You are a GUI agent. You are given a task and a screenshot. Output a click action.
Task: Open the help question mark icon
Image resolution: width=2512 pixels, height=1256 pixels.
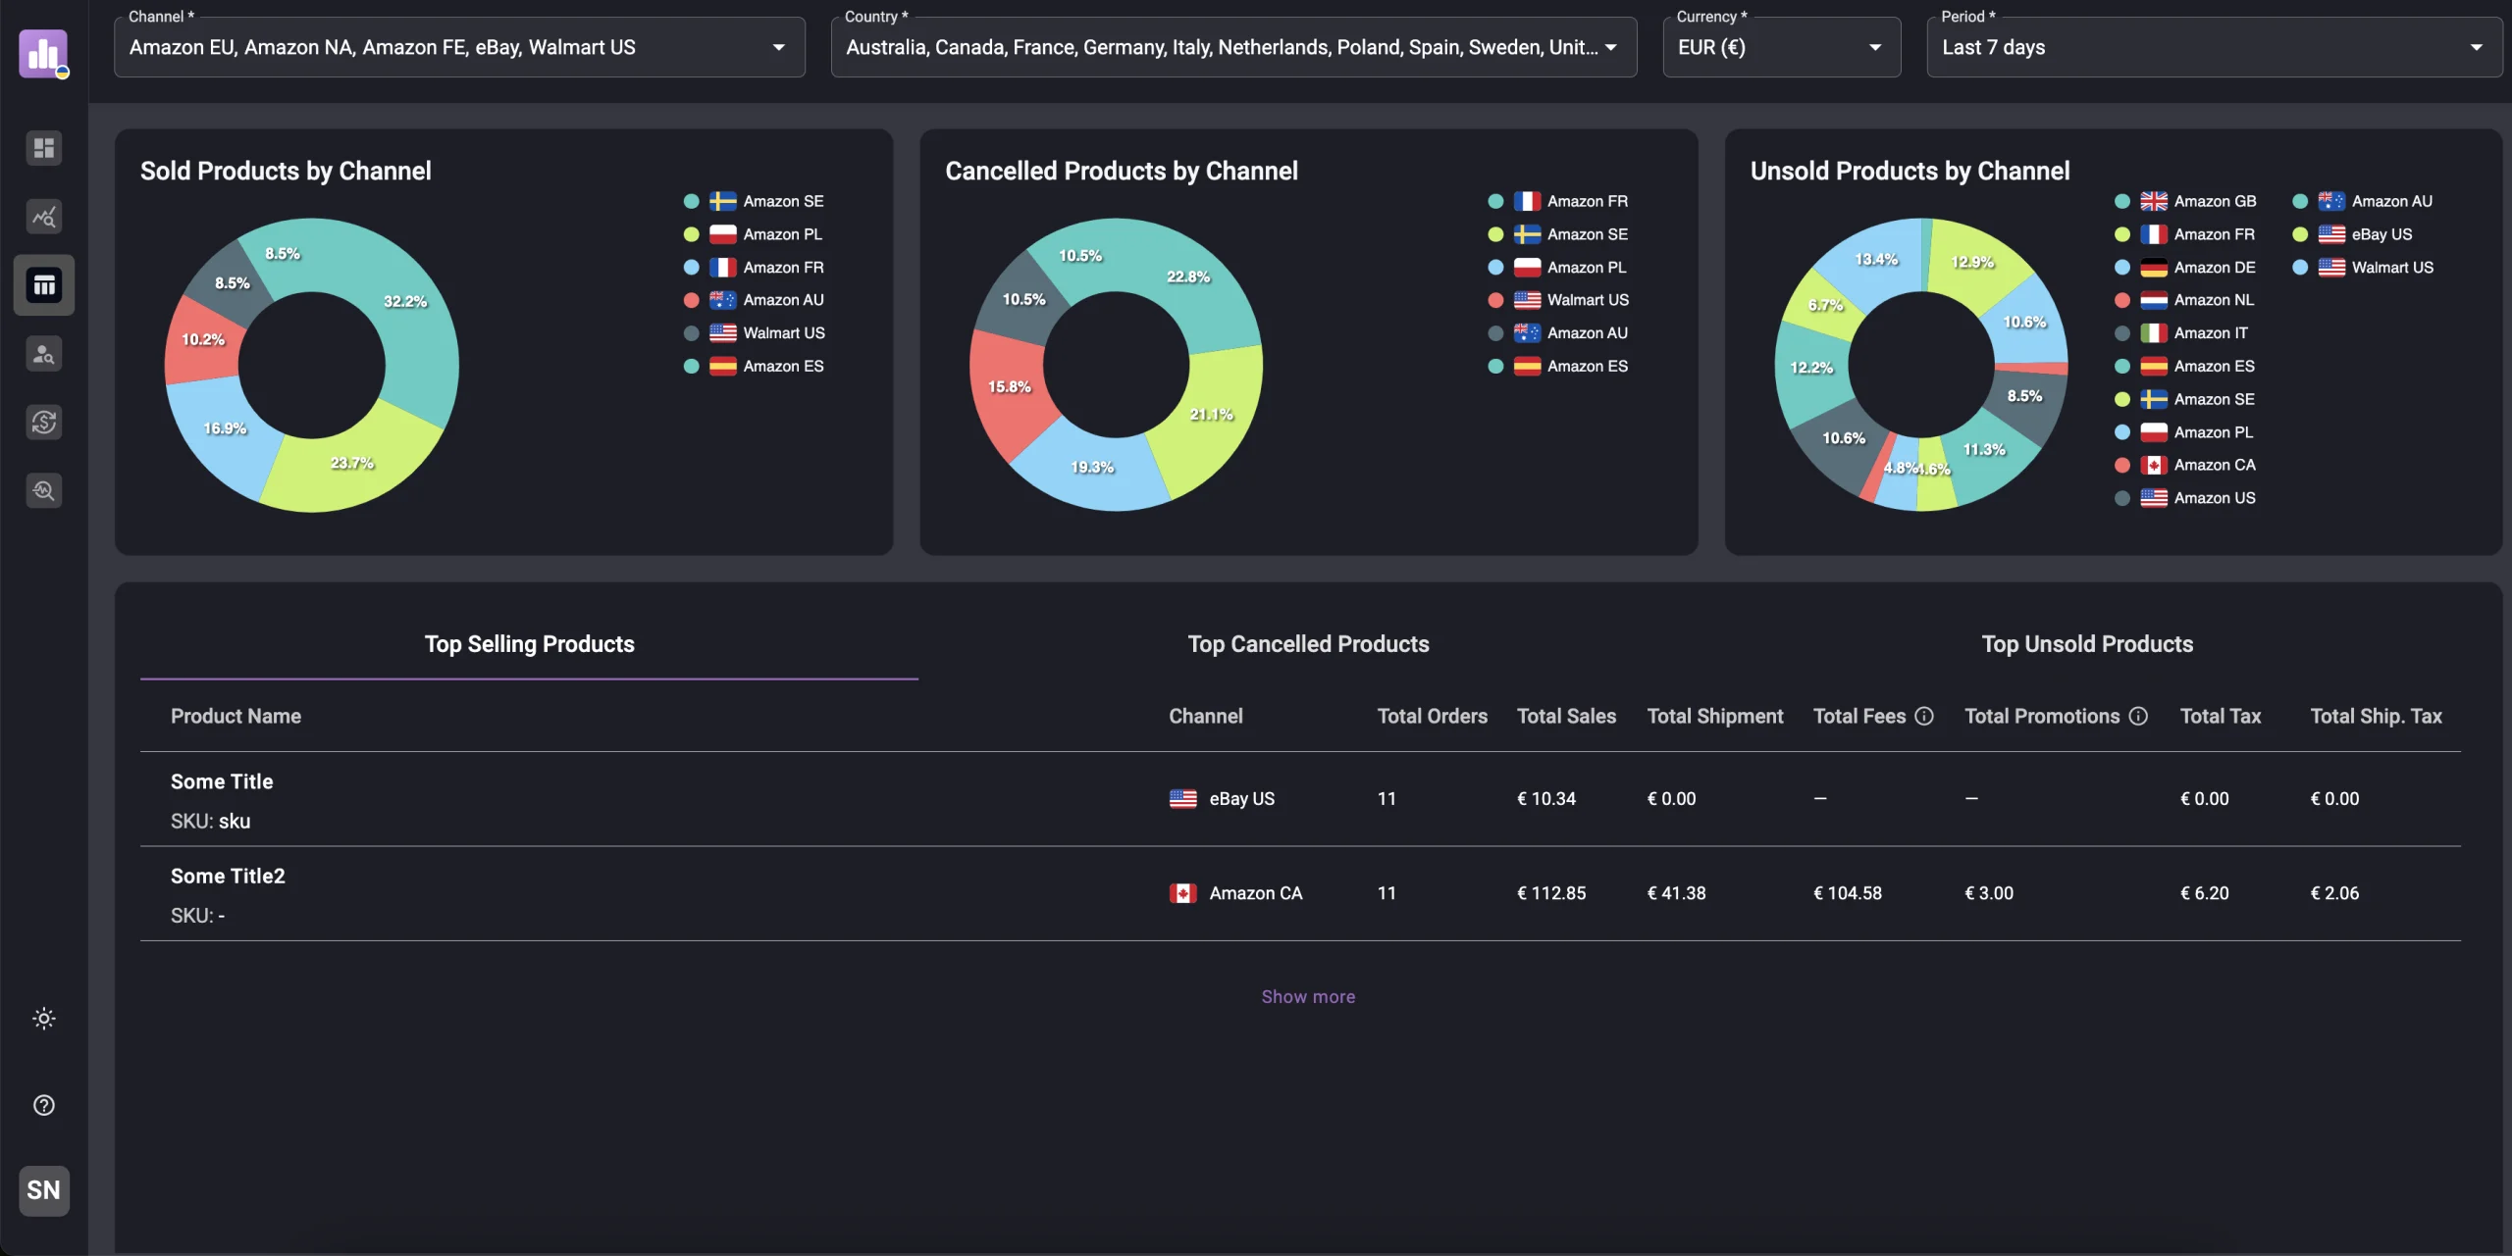44,1106
